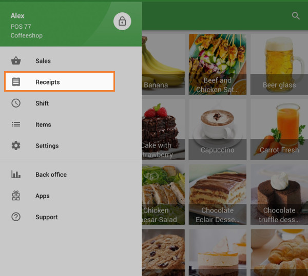Screen dimensions: 308x276
Task: Choose the Capuccino product tile
Action: (x=217, y=130)
